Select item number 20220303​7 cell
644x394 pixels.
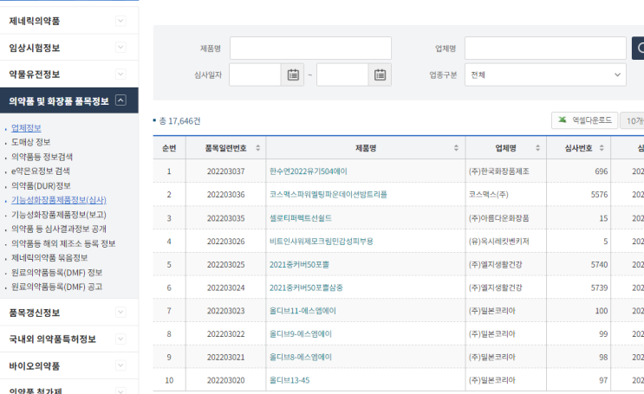tap(226, 171)
